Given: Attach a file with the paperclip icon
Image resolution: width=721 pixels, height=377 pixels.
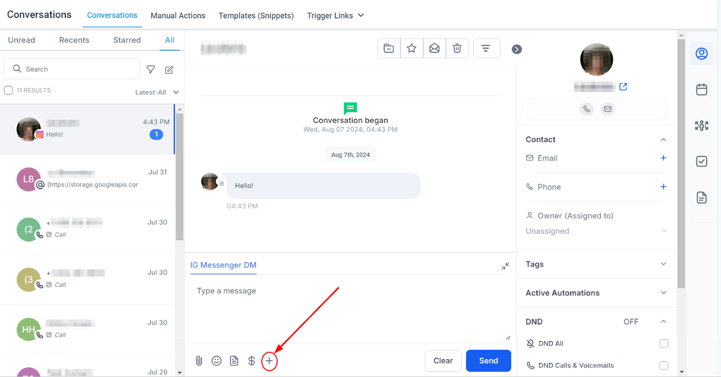Looking at the screenshot, I should click(199, 361).
